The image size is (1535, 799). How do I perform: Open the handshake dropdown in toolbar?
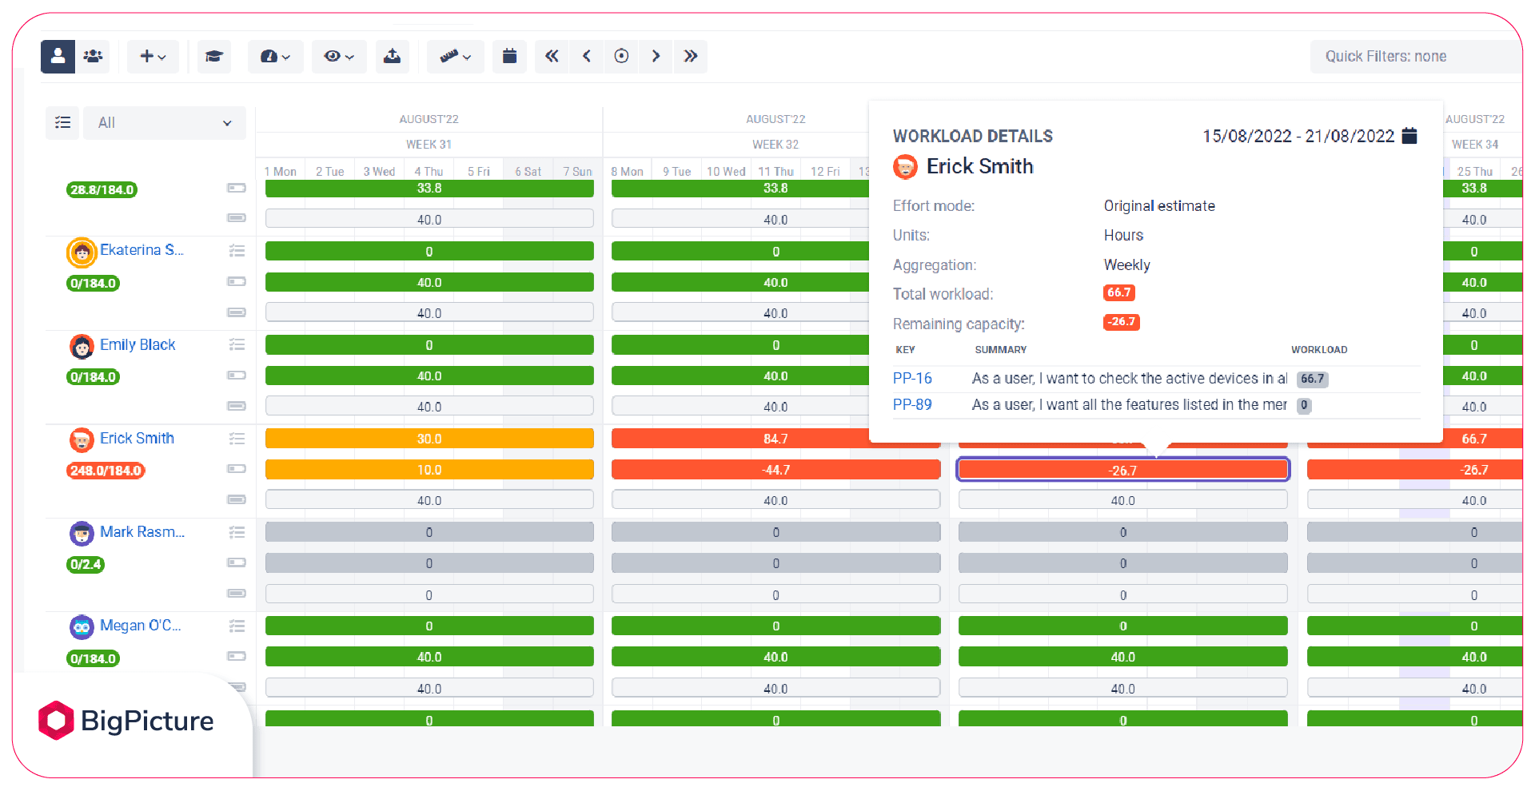pyautogui.click(x=455, y=57)
